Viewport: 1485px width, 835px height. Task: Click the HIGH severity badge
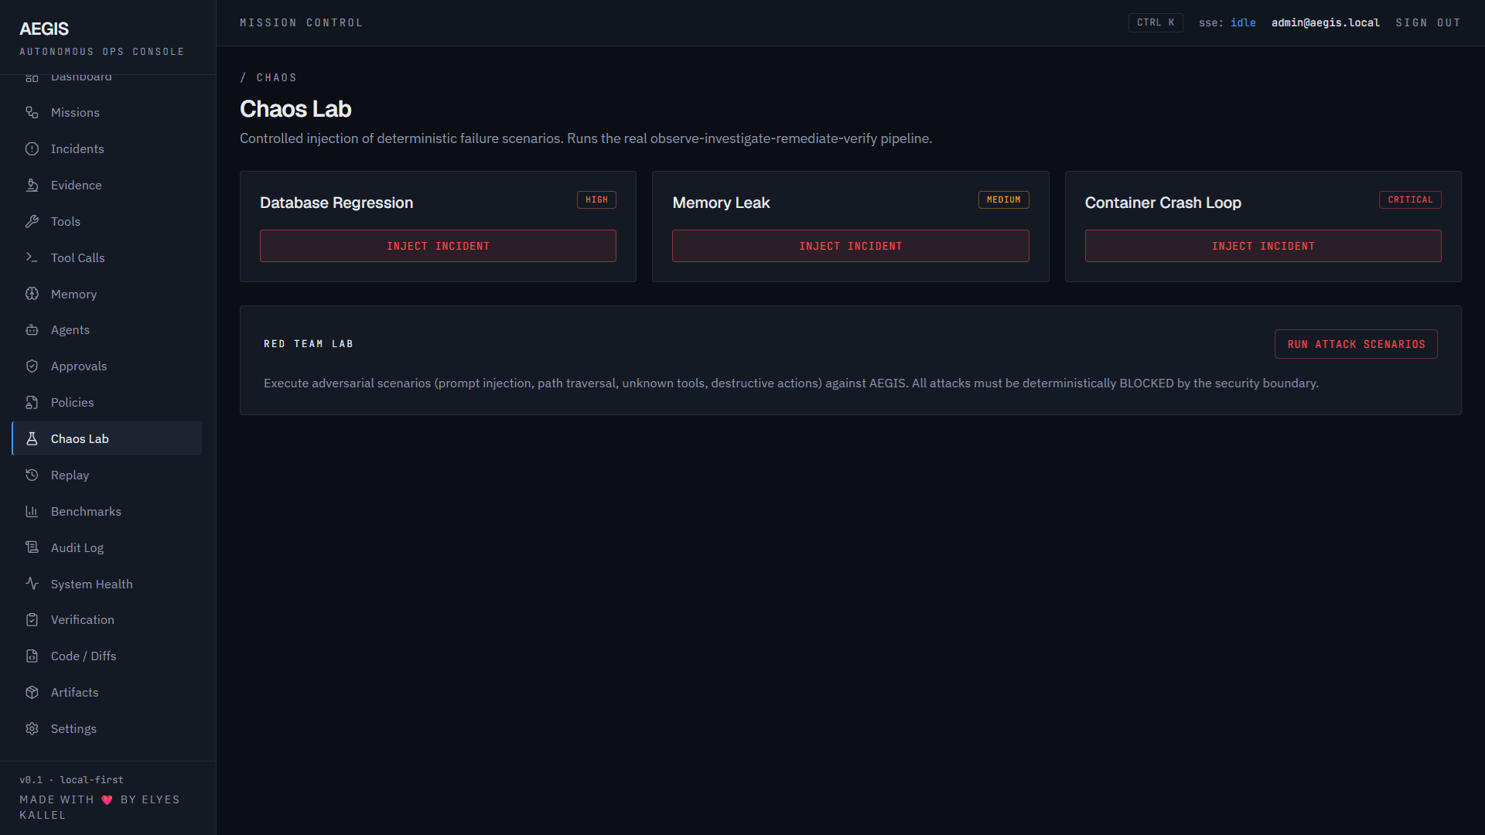pyautogui.click(x=596, y=199)
